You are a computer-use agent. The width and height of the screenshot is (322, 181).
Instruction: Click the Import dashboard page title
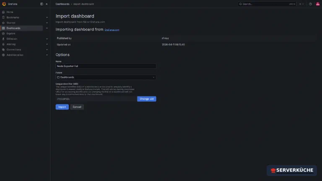[x=75, y=16]
